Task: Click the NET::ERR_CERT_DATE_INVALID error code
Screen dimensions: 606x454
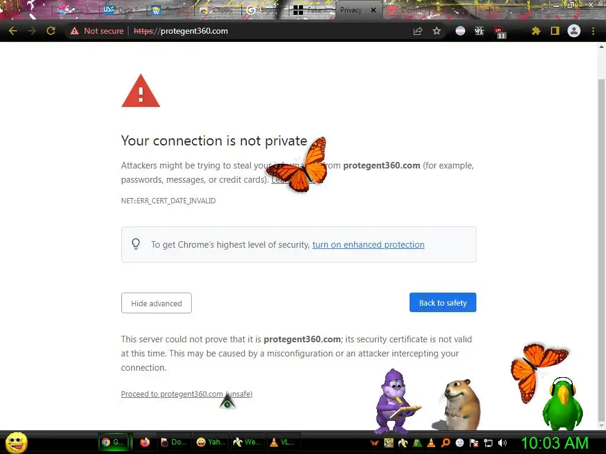Action: pos(169,201)
